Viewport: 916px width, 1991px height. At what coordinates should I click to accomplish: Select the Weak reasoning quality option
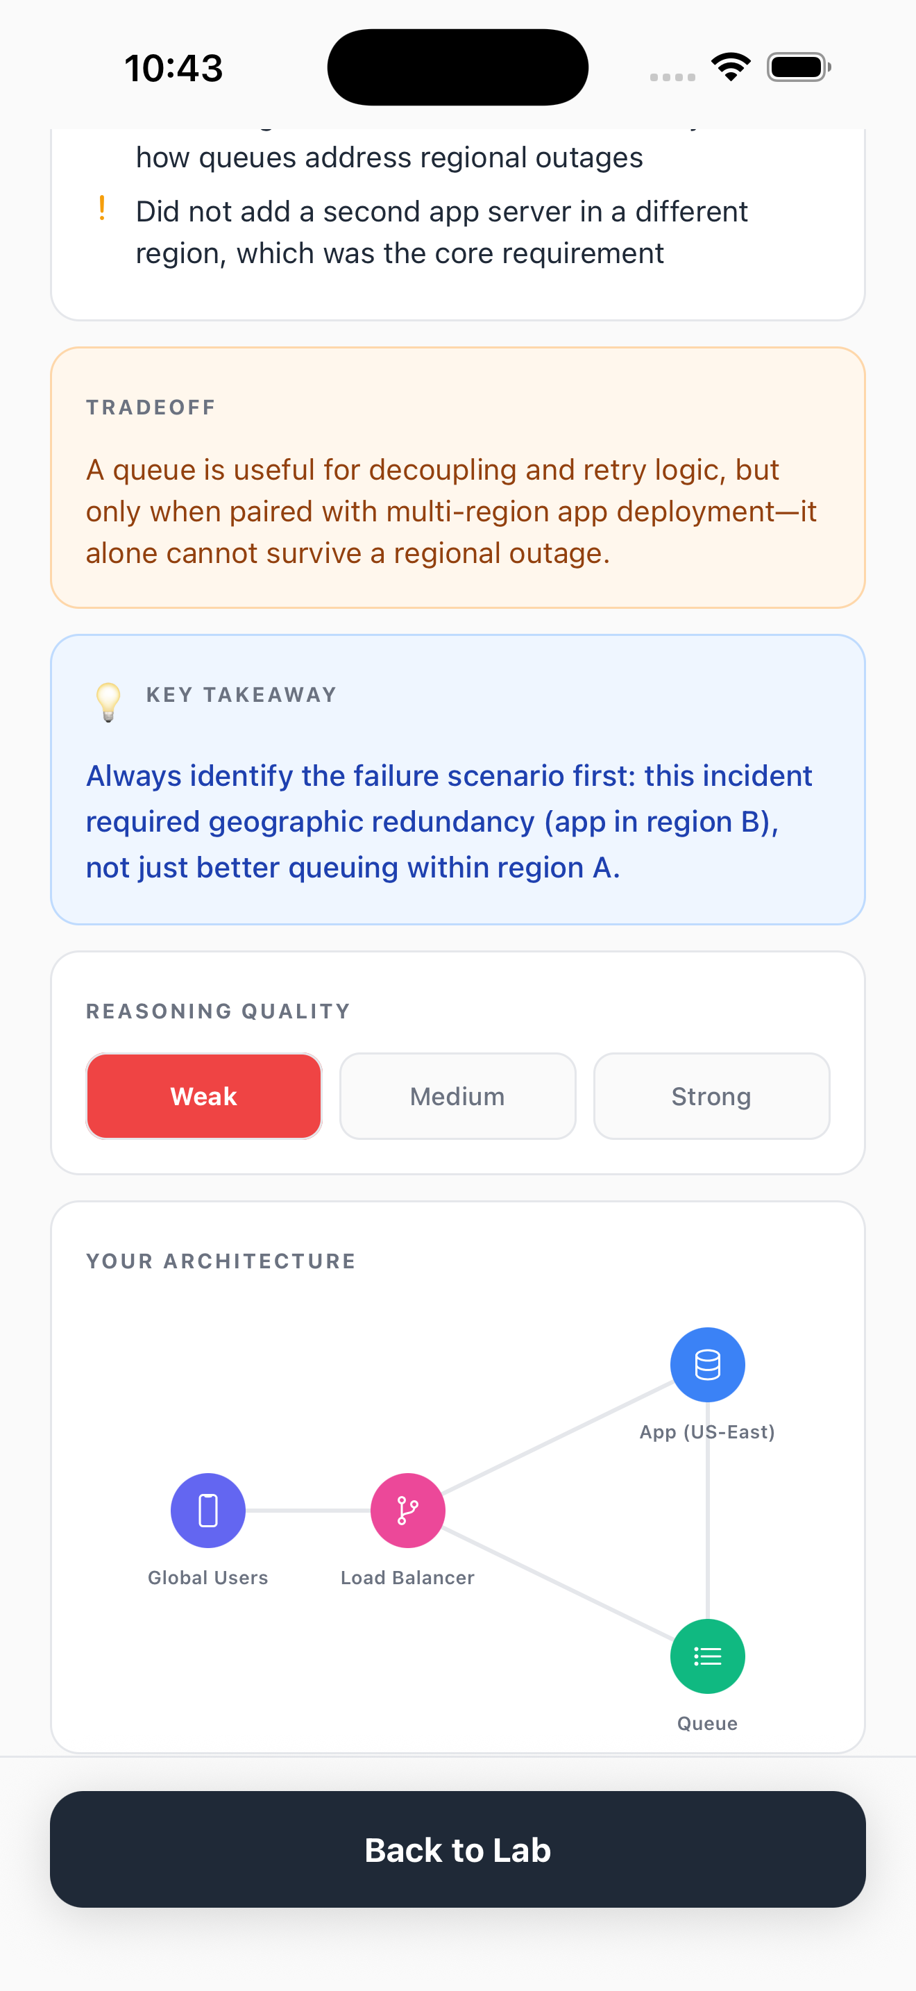204,1095
